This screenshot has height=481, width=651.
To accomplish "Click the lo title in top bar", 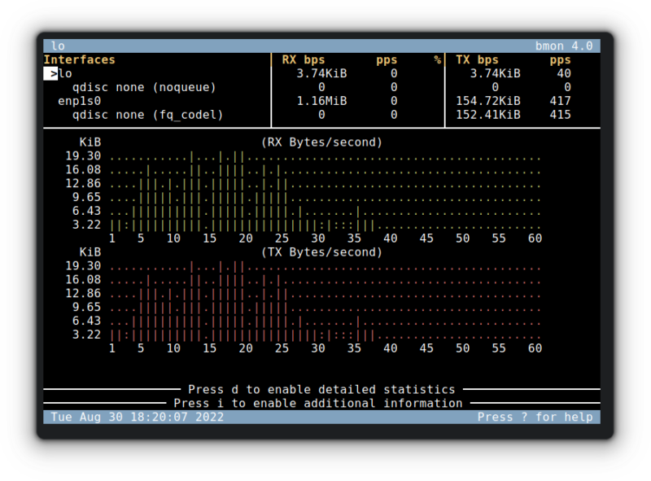I will click(x=58, y=46).
